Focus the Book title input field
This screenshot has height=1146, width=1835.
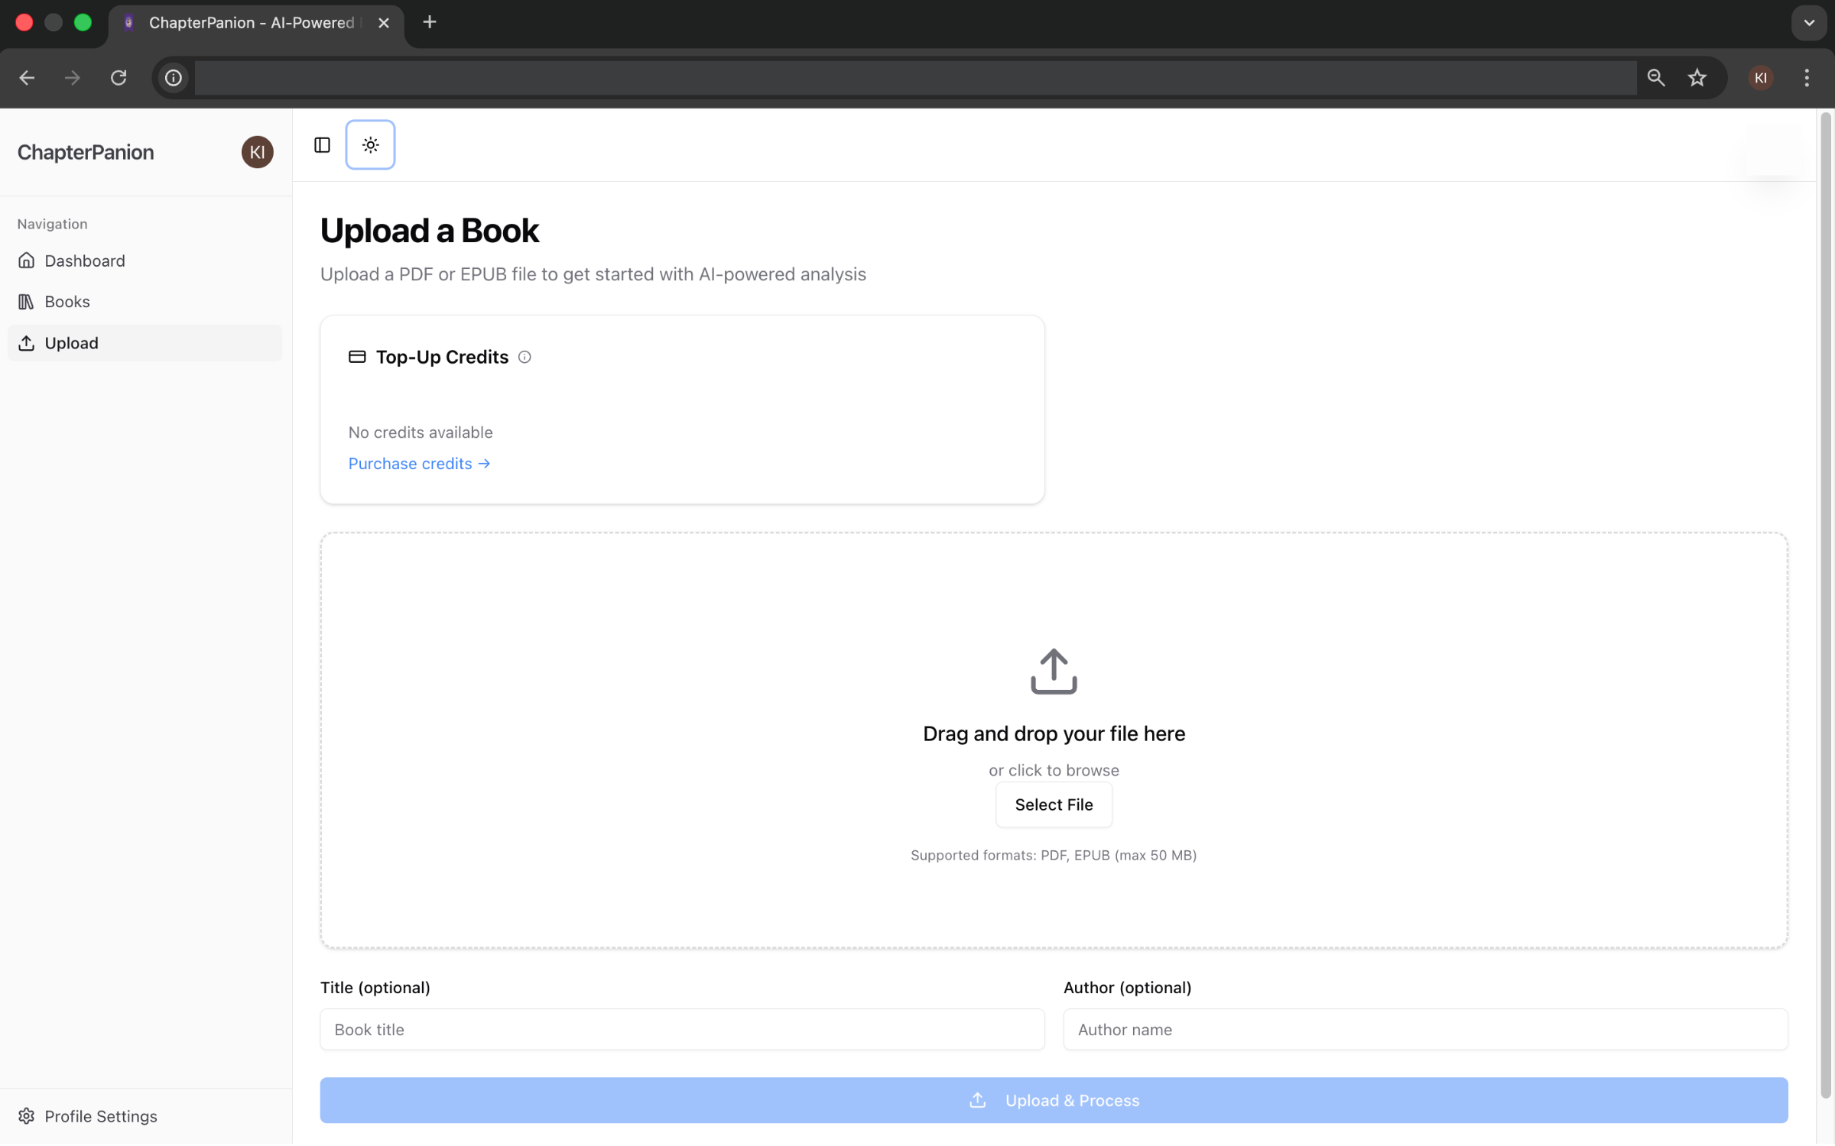pos(681,1029)
